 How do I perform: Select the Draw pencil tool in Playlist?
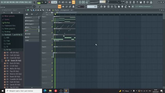(x=31, y=10)
